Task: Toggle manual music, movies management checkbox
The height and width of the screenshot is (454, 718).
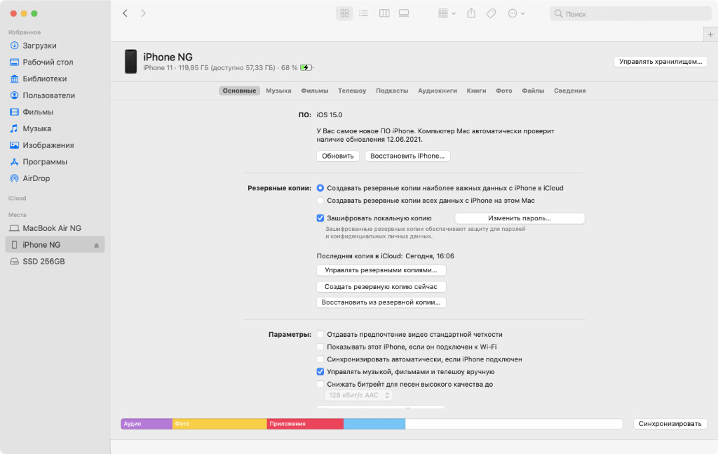Action: 320,371
